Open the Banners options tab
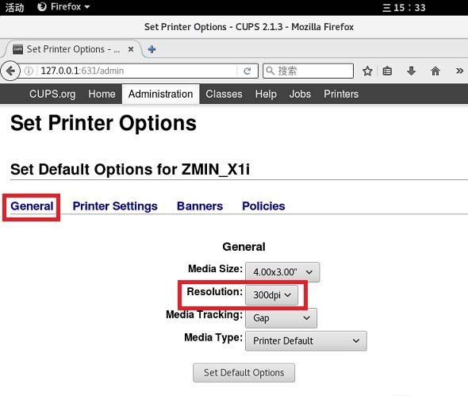The image size is (468, 396). click(200, 206)
